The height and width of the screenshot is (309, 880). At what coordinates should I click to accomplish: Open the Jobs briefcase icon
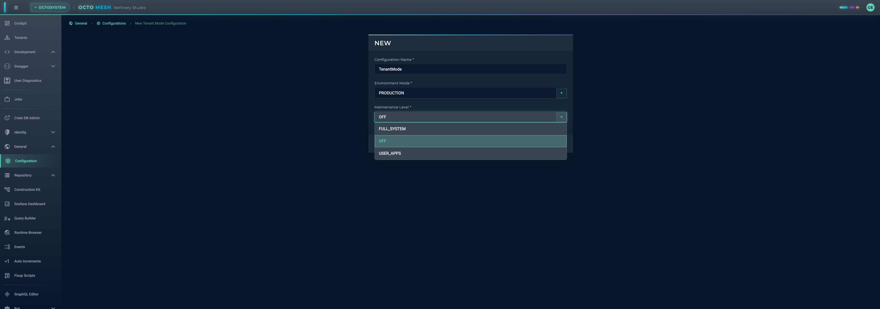pos(7,99)
